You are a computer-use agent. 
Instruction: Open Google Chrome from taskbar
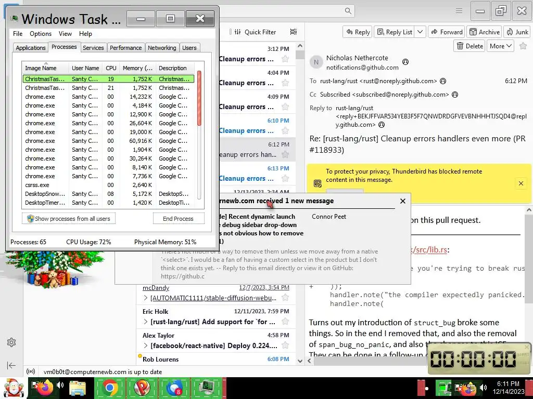(x=110, y=388)
